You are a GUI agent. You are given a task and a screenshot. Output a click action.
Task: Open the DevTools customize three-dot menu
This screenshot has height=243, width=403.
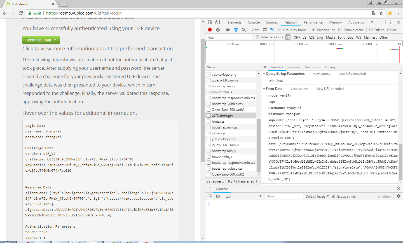[391, 22]
